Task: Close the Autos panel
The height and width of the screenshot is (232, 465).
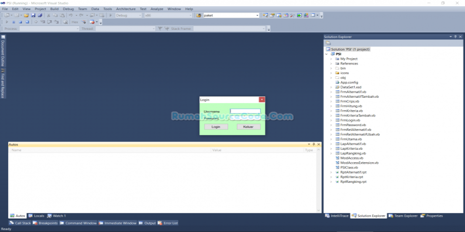Action: coord(318,144)
